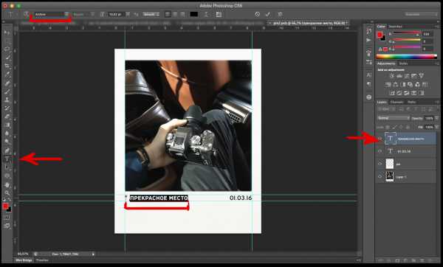This screenshot has height=267, width=443.
Task: Select the Move tool
Action: [7, 32]
